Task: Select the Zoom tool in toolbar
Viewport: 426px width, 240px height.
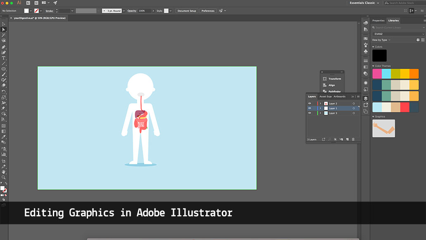Action: (4, 177)
